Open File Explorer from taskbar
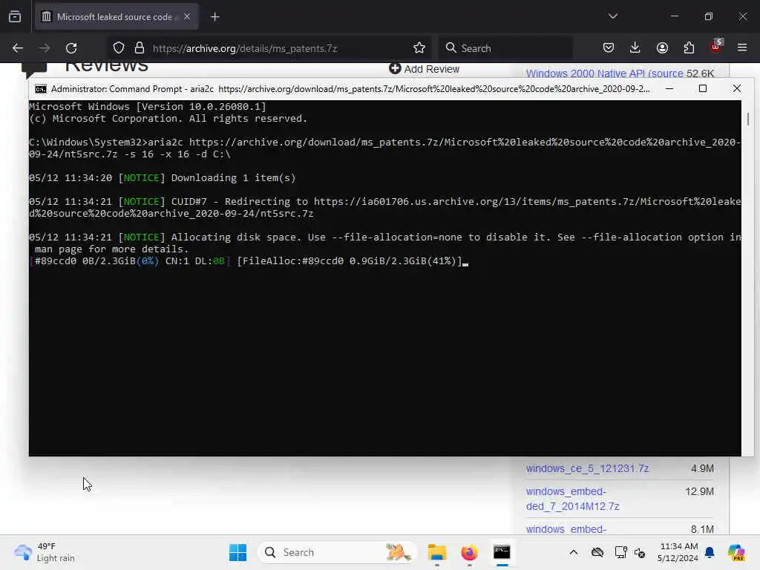 436,552
